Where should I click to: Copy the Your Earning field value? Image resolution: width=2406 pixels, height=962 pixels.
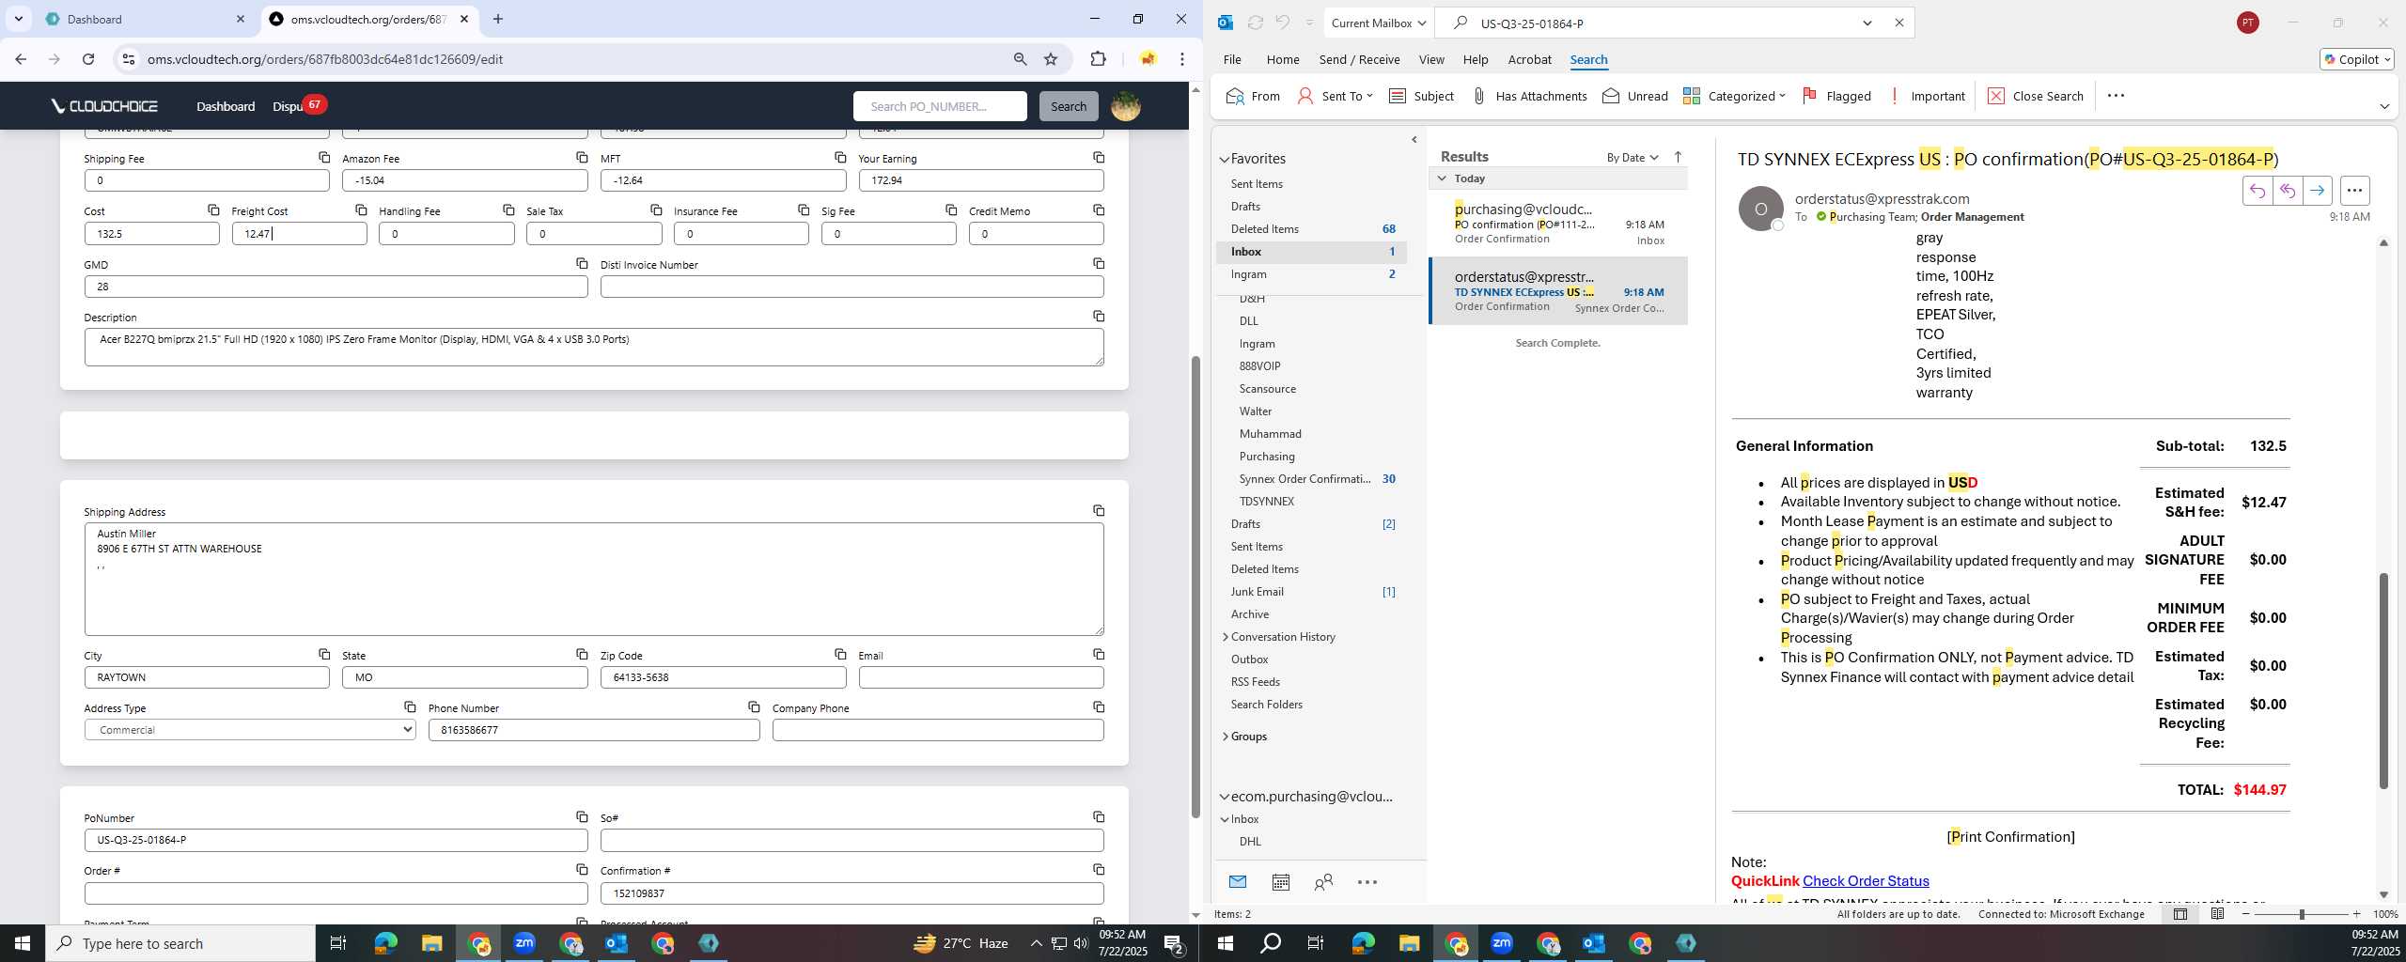click(x=1099, y=157)
